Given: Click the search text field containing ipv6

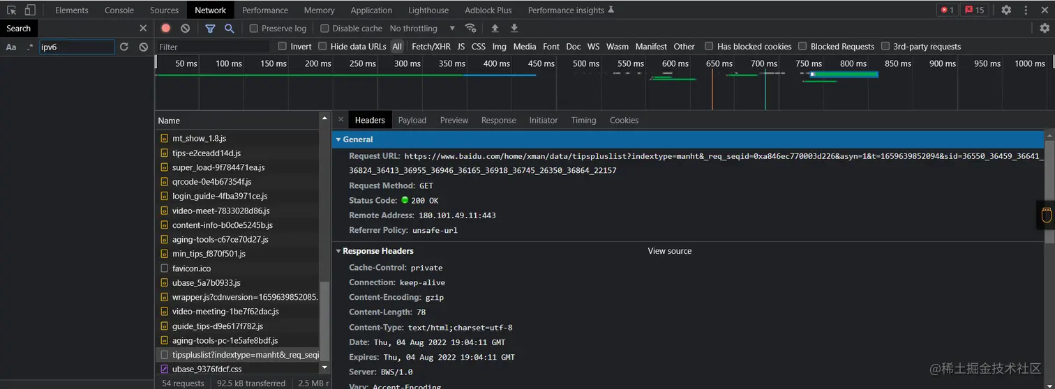Looking at the screenshot, I should (77, 47).
